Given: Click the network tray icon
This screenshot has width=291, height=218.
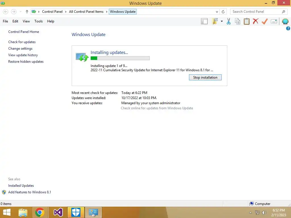Looking at the screenshot, I should 257,213.
